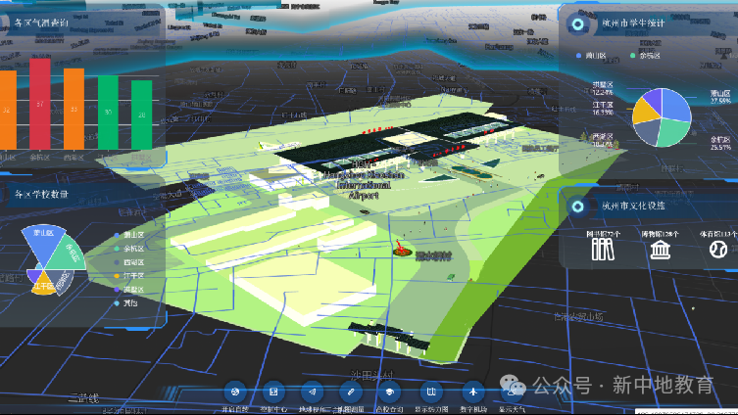Click the stadium ball icon in the 文化设施 panel
The image size is (738, 415).
tap(718, 249)
